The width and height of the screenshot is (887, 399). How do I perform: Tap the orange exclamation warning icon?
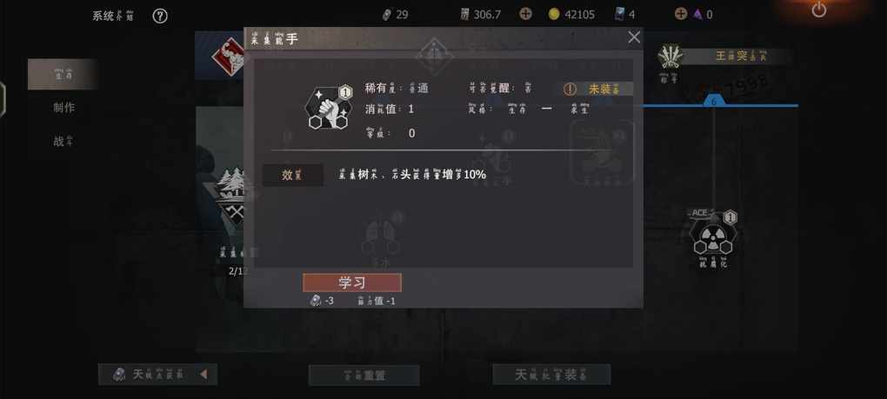click(x=570, y=90)
